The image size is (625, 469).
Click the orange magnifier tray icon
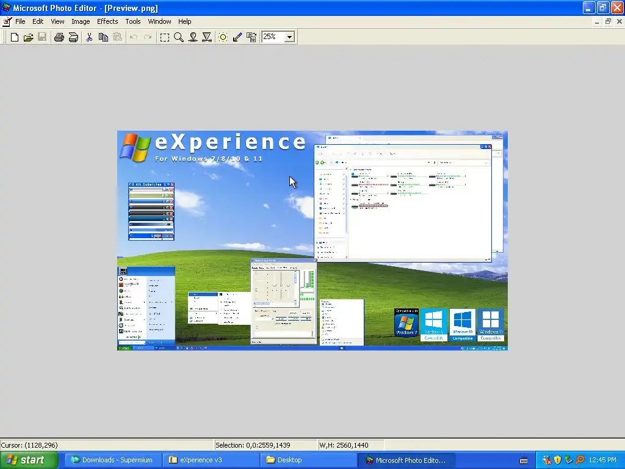(x=580, y=460)
